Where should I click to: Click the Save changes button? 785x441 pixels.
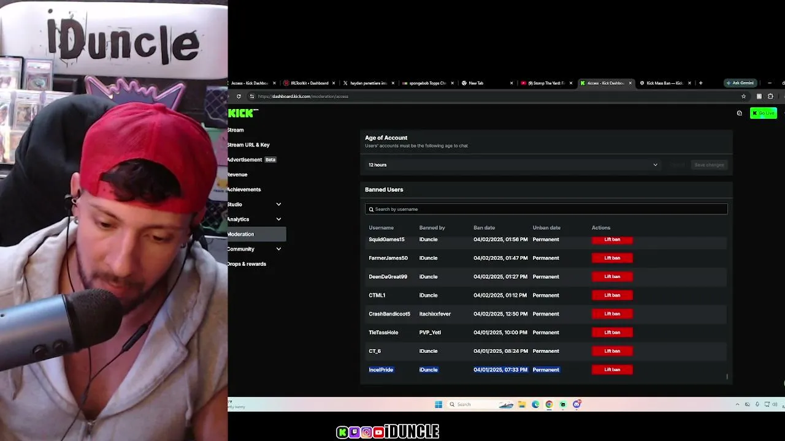tap(709, 165)
